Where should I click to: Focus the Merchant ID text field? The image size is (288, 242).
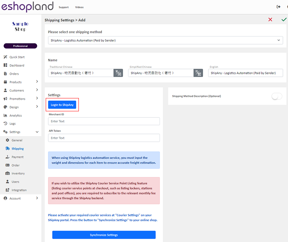(104, 121)
